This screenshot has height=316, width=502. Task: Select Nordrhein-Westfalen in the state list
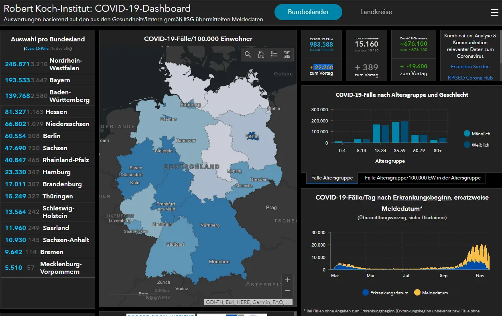click(47, 64)
